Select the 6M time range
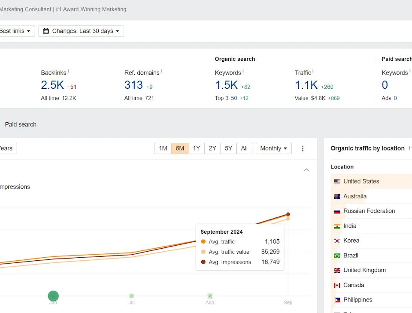 click(180, 148)
